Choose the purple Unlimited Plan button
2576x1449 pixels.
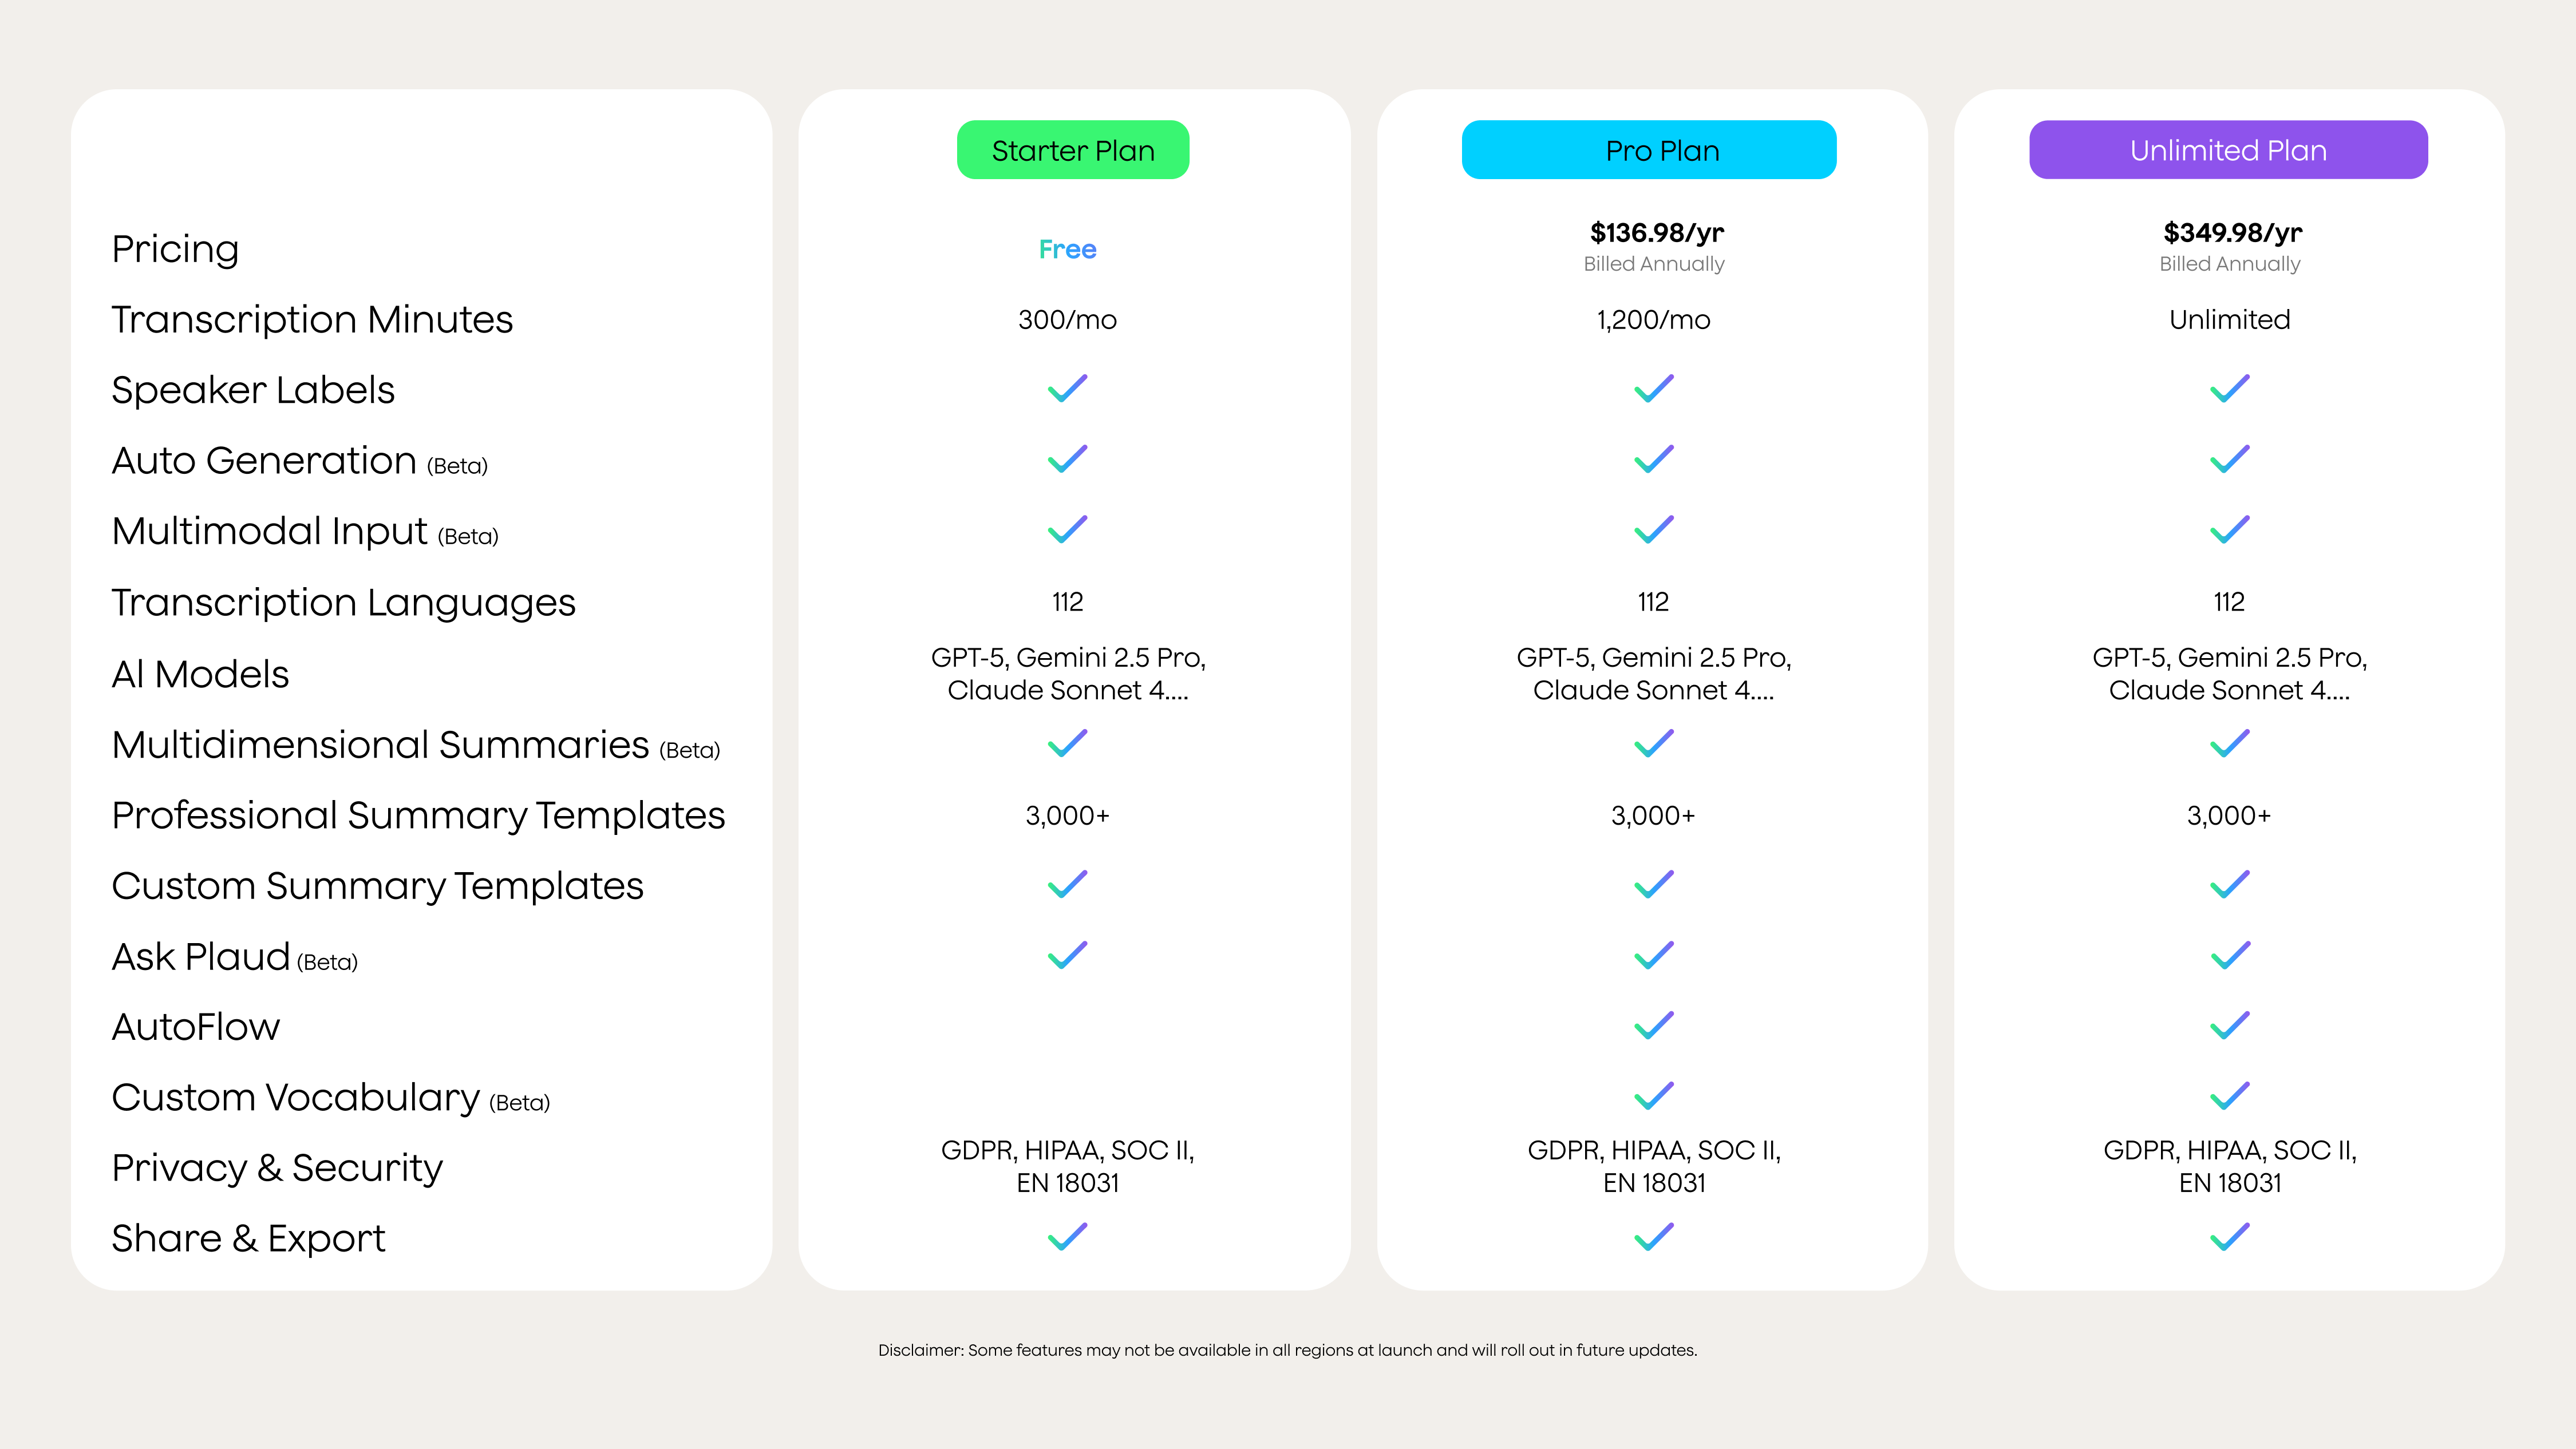pos(2228,150)
